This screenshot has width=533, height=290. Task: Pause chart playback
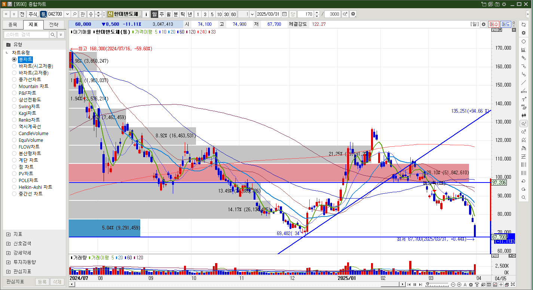point(415,284)
